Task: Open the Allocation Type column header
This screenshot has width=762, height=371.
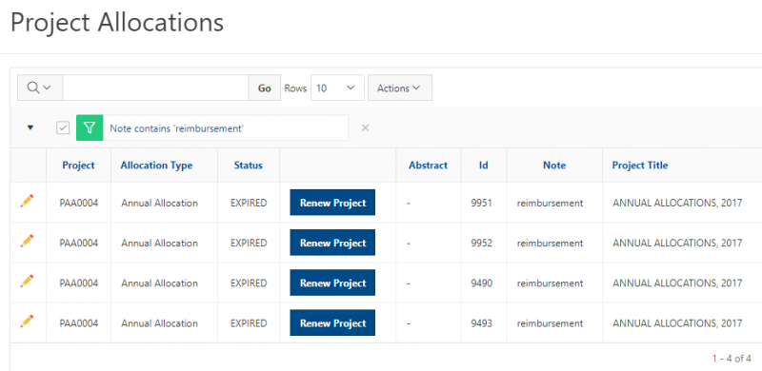Action: [x=156, y=166]
